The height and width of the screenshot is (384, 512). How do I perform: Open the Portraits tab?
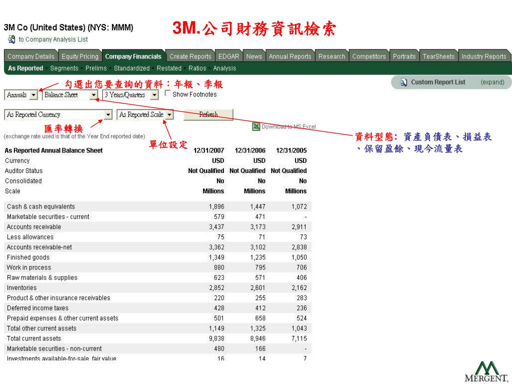[404, 56]
